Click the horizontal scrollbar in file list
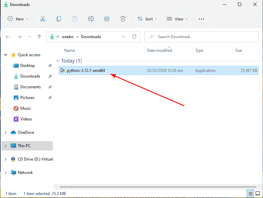 coord(158,187)
